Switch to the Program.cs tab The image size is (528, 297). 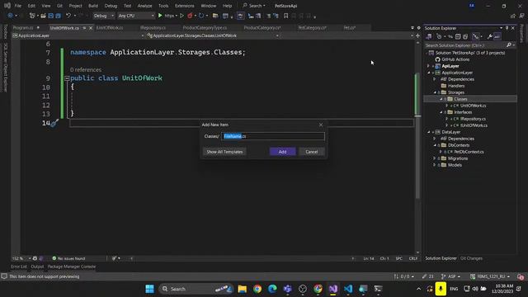(x=24, y=27)
